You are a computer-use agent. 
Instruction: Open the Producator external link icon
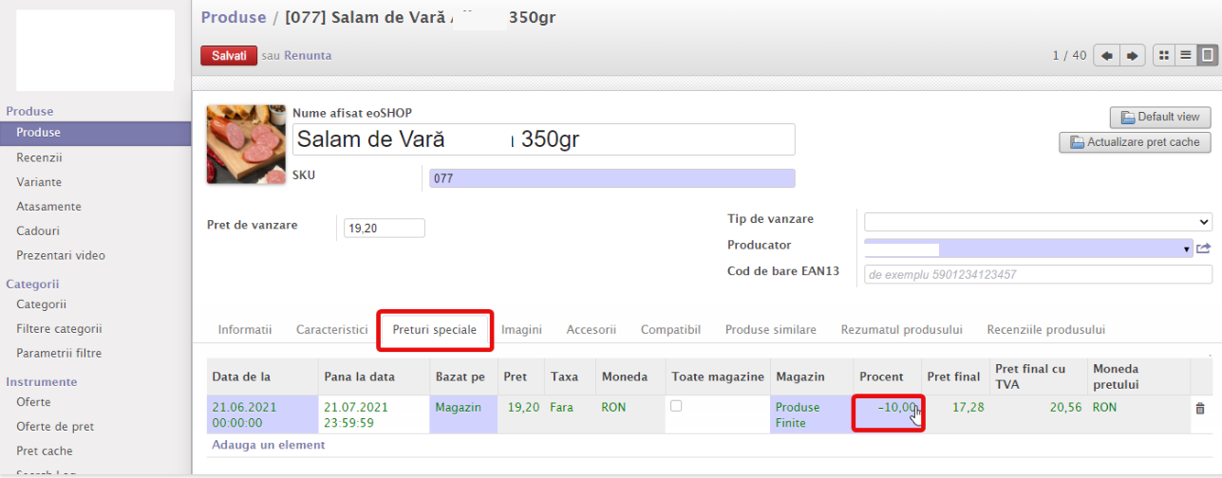point(1203,248)
